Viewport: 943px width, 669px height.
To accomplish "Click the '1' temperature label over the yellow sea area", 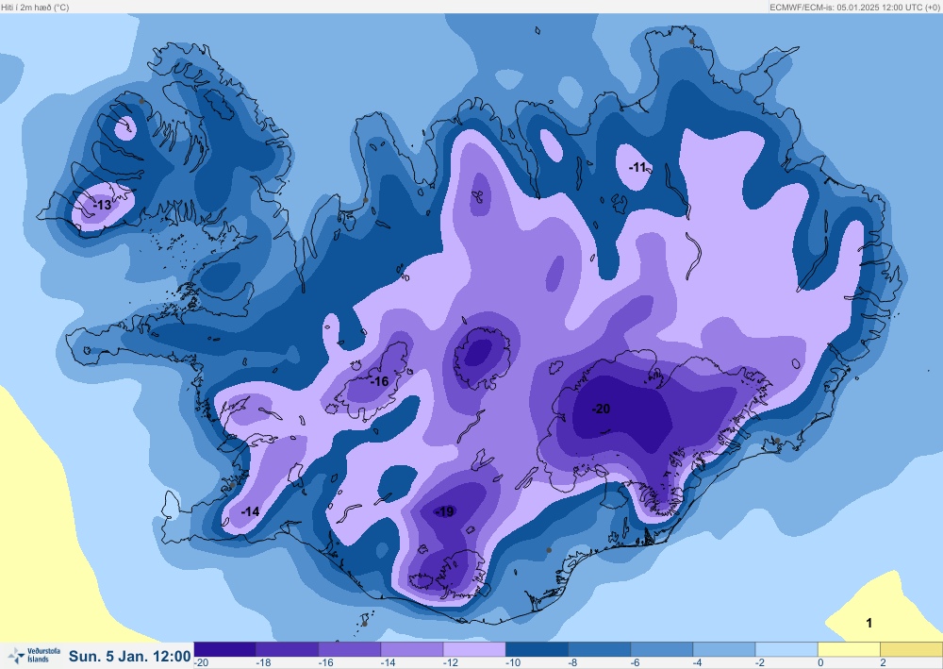I will pos(869,624).
